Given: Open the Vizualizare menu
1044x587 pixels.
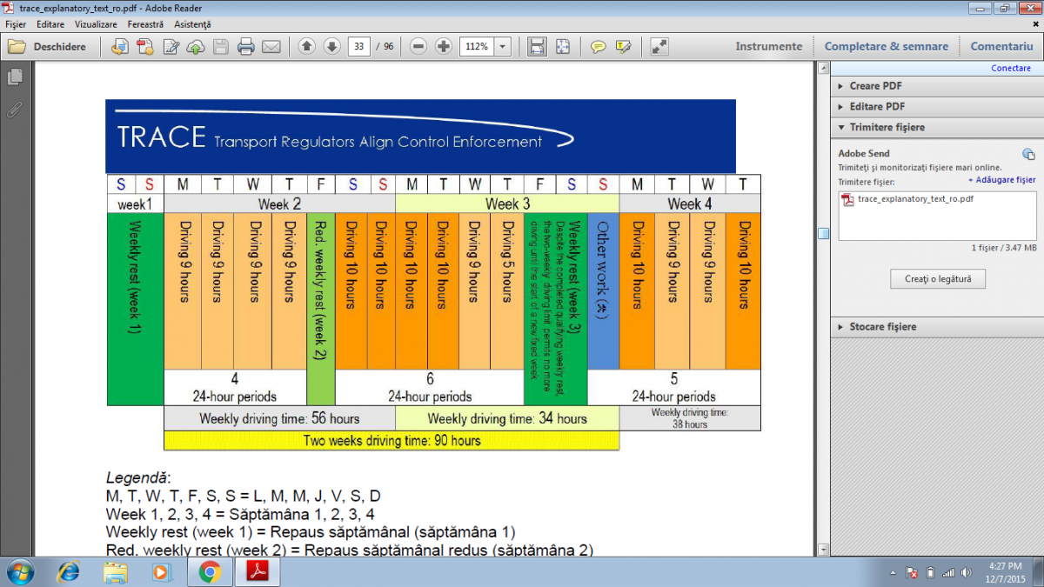Looking at the screenshot, I should tap(96, 24).
